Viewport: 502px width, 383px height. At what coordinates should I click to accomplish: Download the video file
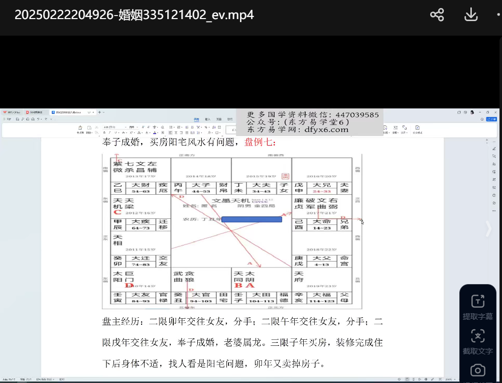point(470,15)
